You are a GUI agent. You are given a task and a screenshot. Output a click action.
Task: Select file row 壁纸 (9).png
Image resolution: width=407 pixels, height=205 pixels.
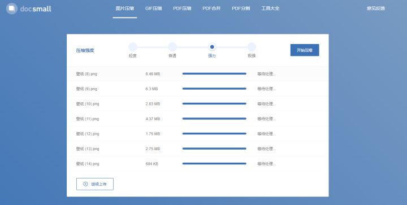(x=198, y=89)
